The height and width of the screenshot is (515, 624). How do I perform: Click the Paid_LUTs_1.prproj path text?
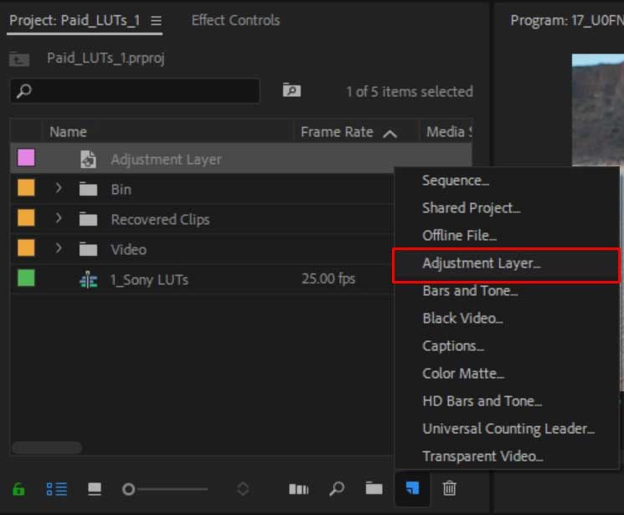[106, 59]
